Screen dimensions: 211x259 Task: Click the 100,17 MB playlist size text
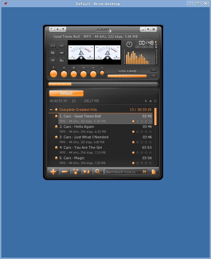pos(91,101)
